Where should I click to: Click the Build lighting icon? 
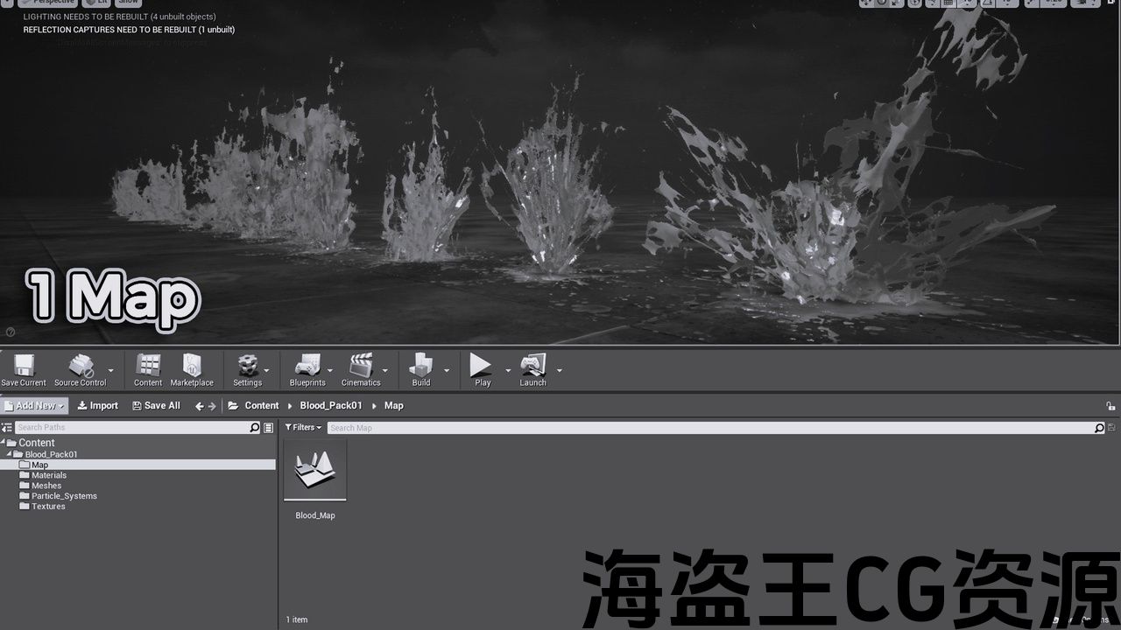tap(421, 366)
